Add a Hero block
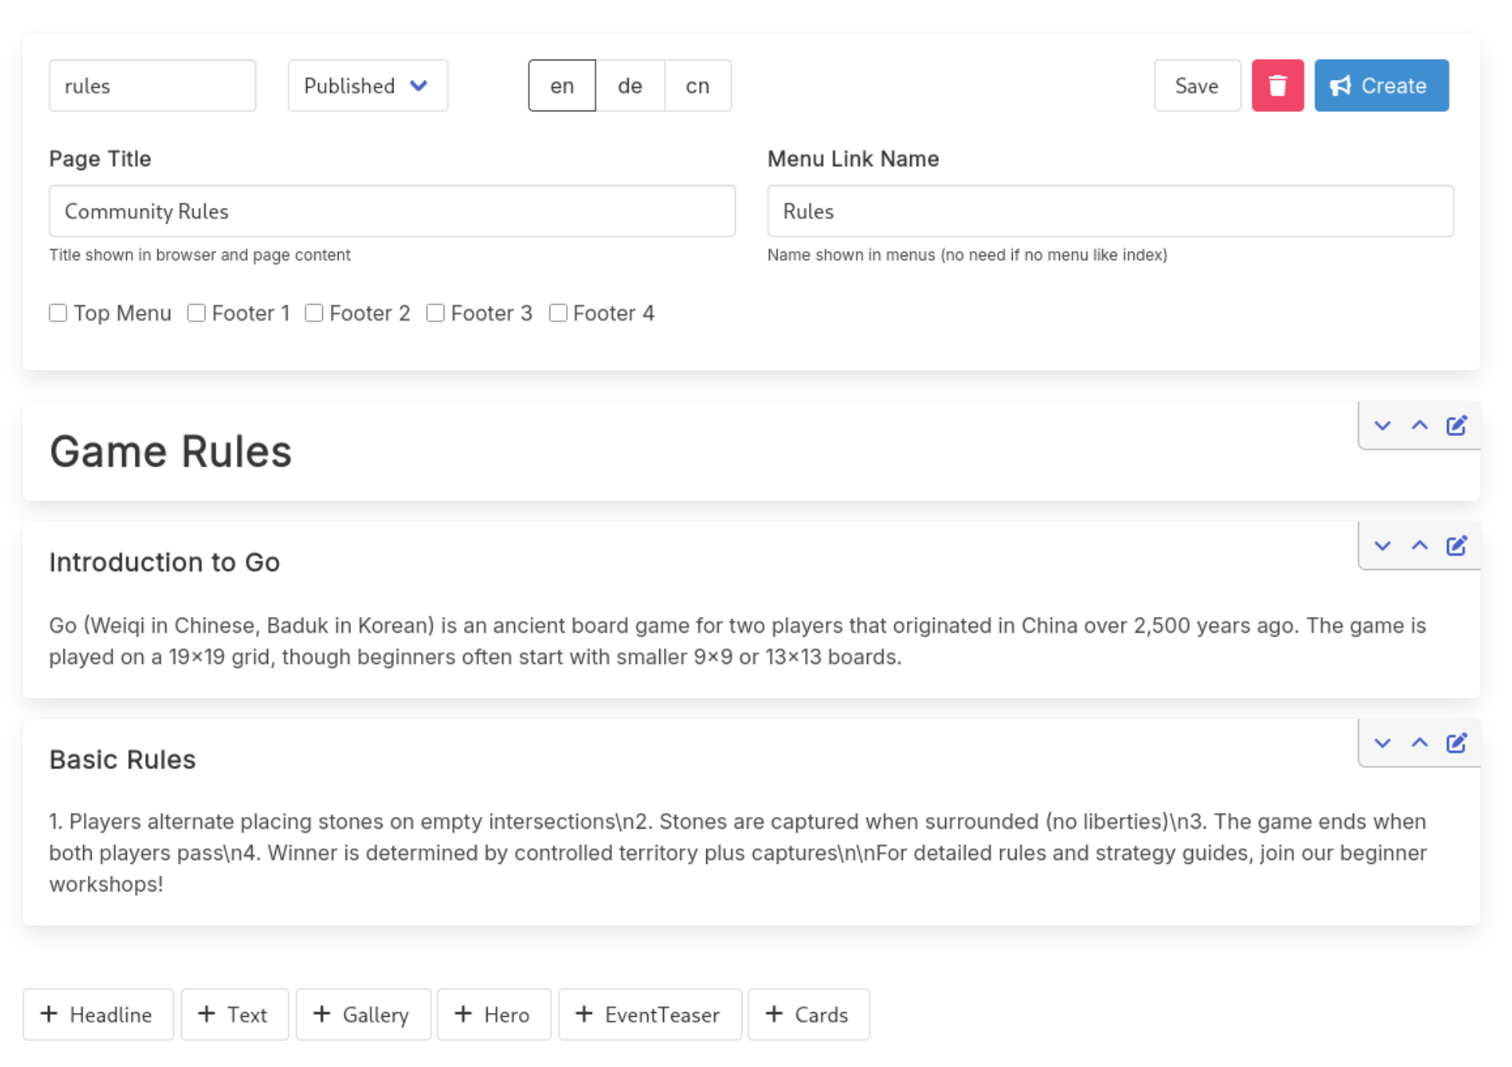The image size is (1512, 1067). (494, 1014)
